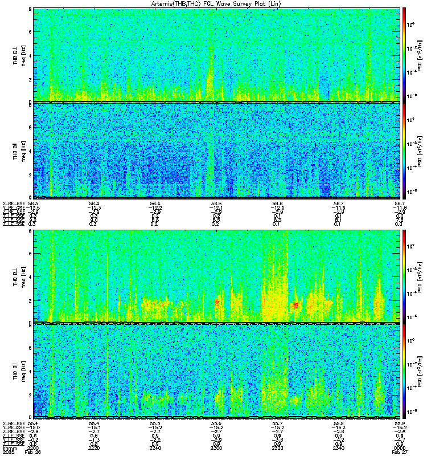
Task: Select the THC B-perpendicular spectrogram panel
Action: 216,276
